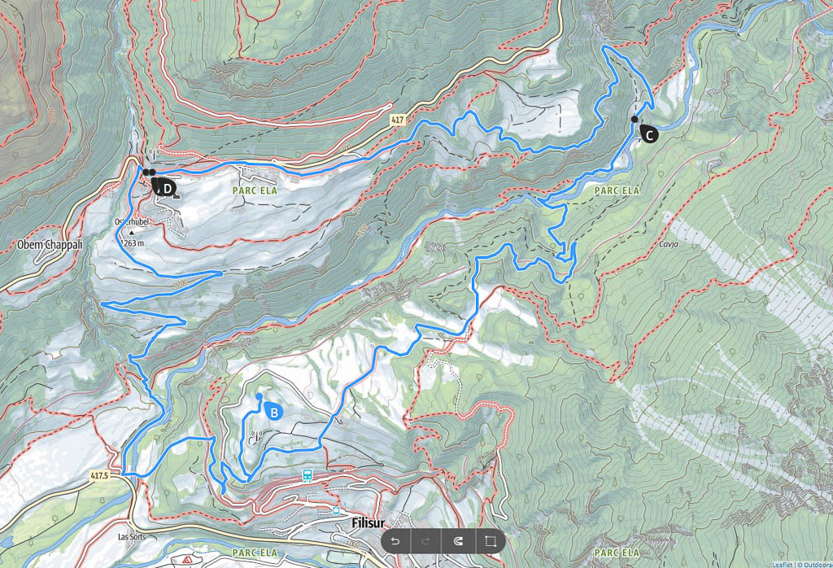833x568 pixels.
Task: Click the red campsite tent icon
Action: 186,561
